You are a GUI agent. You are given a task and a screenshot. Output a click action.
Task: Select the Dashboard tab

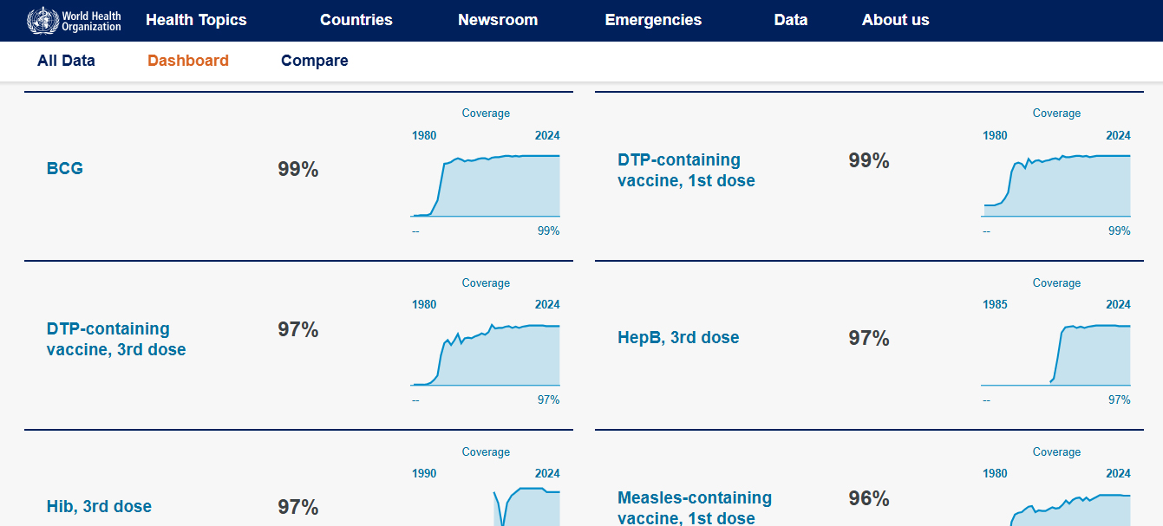click(x=188, y=61)
